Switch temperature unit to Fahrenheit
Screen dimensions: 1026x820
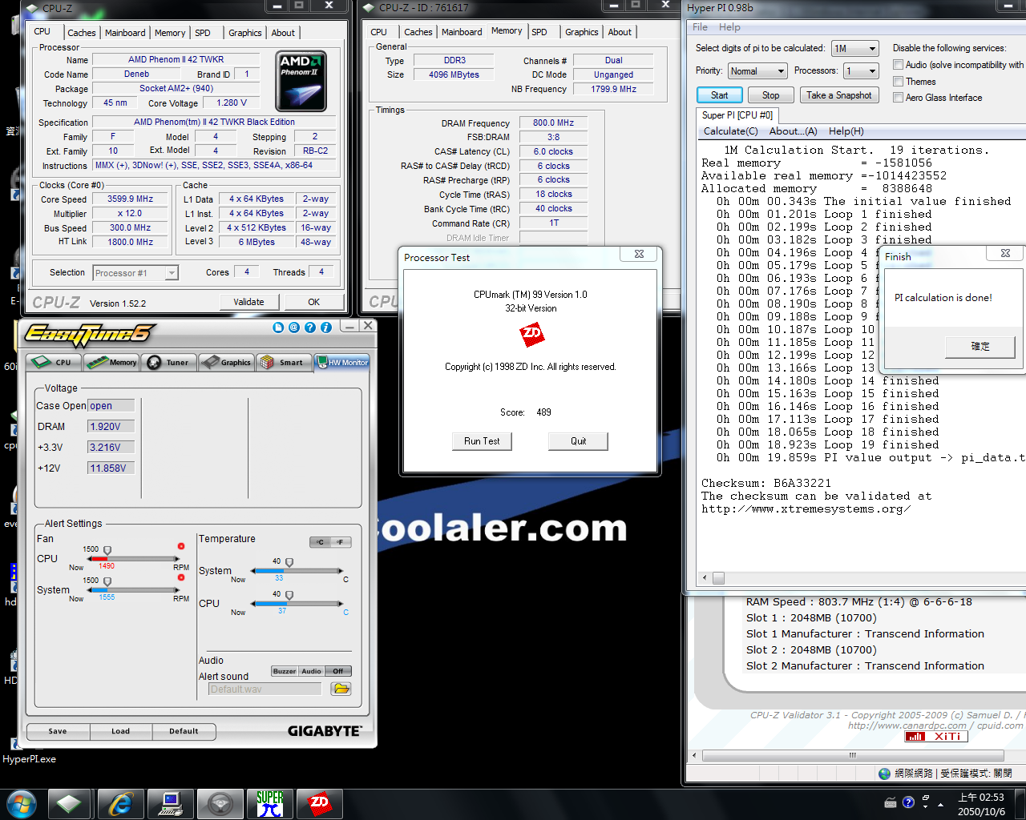(x=341, y=542)
